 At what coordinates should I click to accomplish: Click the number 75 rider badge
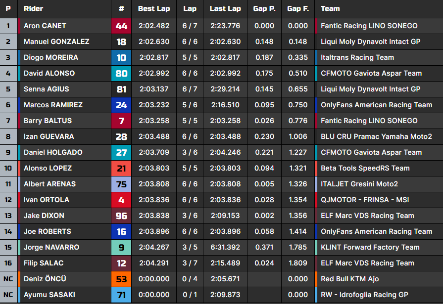[121, 184]
